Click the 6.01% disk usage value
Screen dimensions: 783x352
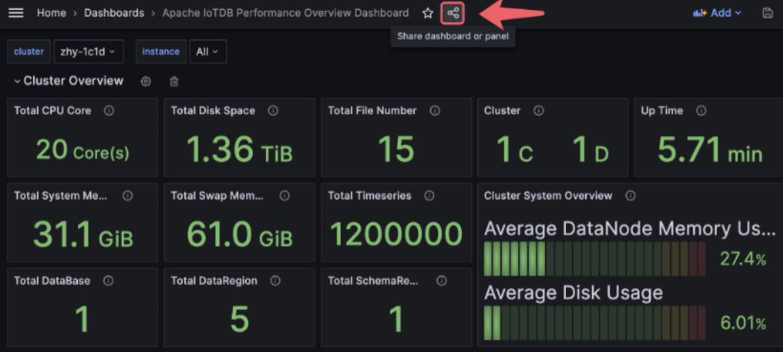(743, 324)
